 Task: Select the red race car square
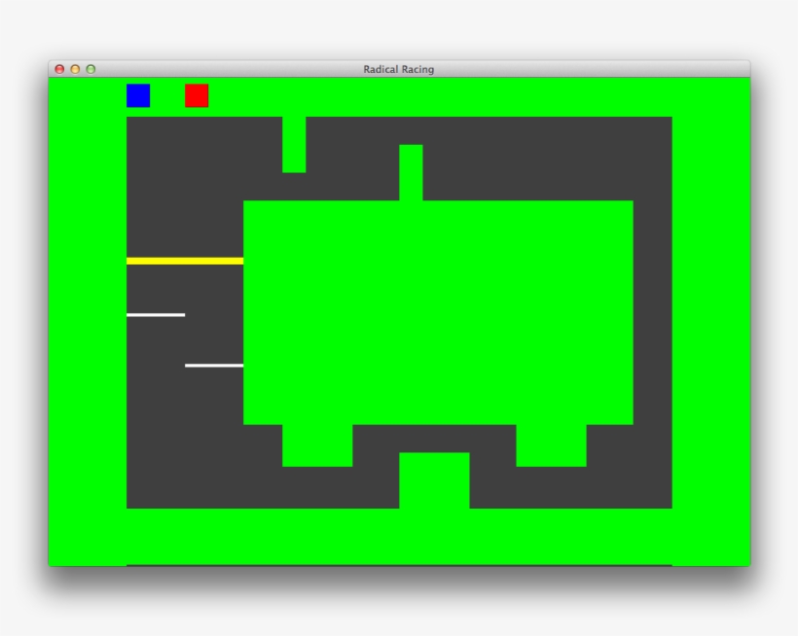coord(197,95)
